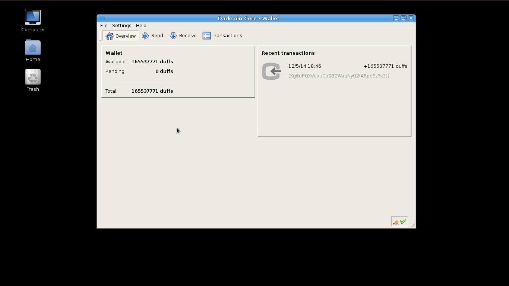This screenshot has width=509, height=286.
Task: Switch to the Overview tab
Action: [x=121, y=36]
